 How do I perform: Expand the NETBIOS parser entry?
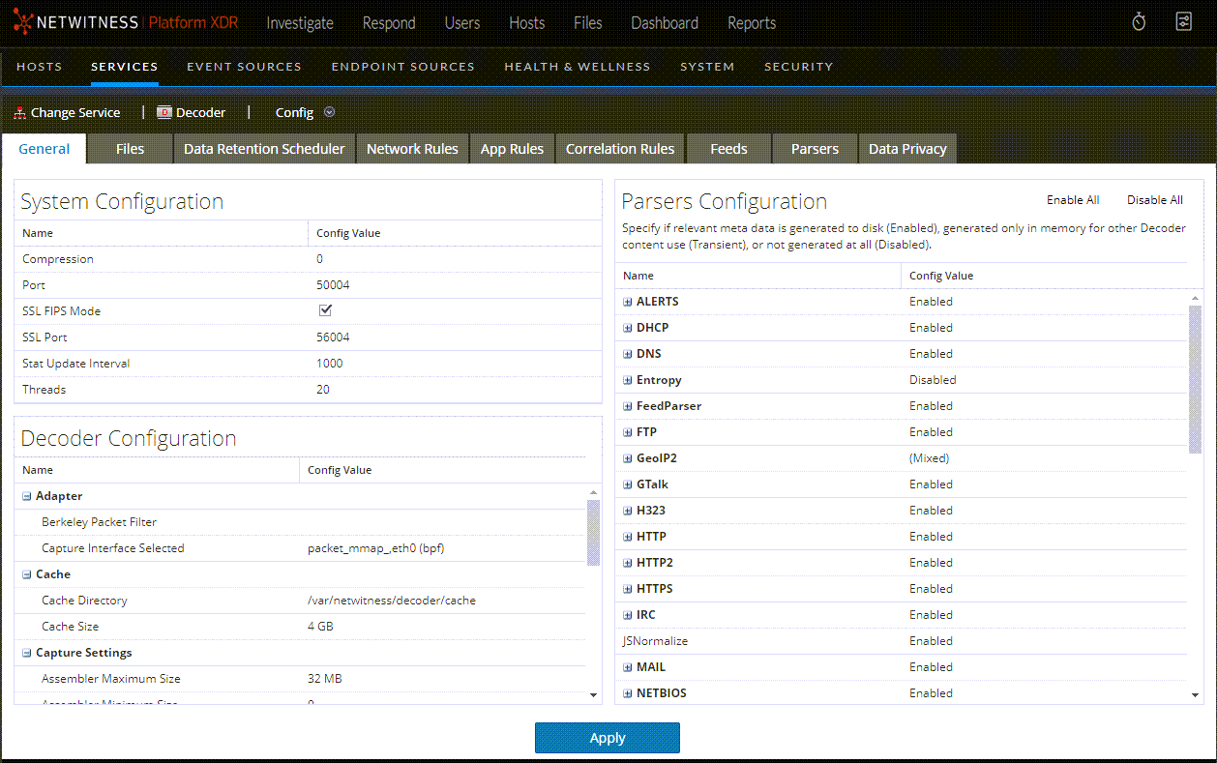point(626,692)
